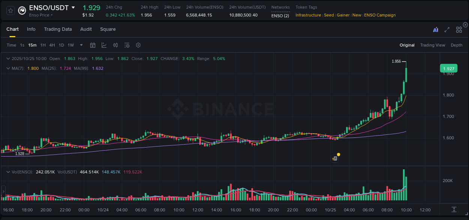Click the candlestick indicators icon

(x=115, y=45)
